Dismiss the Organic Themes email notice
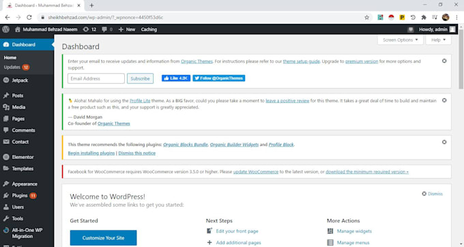 coord(444,61)
